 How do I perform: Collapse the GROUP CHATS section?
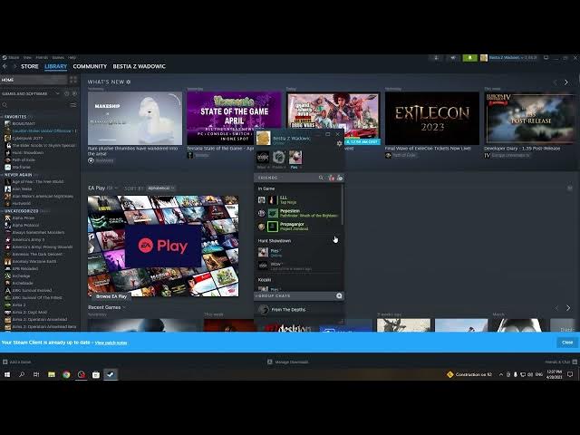[273, 296]
